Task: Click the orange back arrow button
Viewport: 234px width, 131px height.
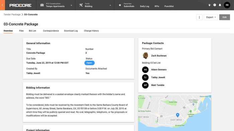Action: click(2, 5)
